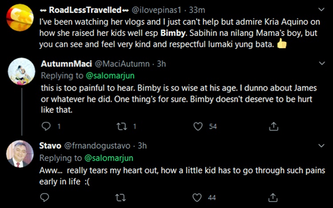Reply to AutumnMaci's tweet
Image resolution: width=333 pixels, height=208 pixels.
46,127
